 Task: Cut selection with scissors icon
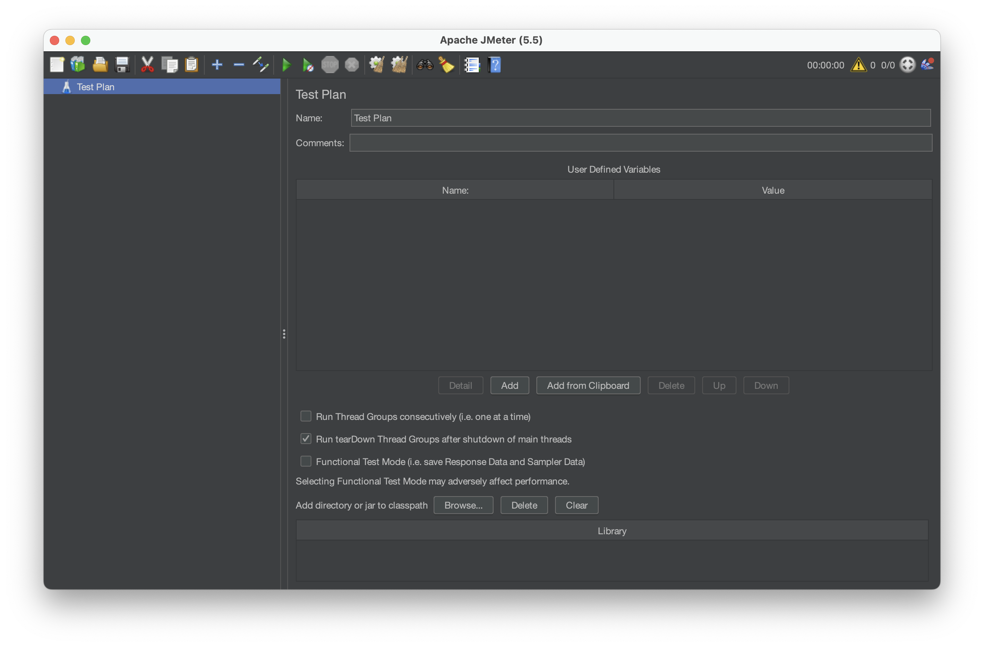[x=147, y=65]
